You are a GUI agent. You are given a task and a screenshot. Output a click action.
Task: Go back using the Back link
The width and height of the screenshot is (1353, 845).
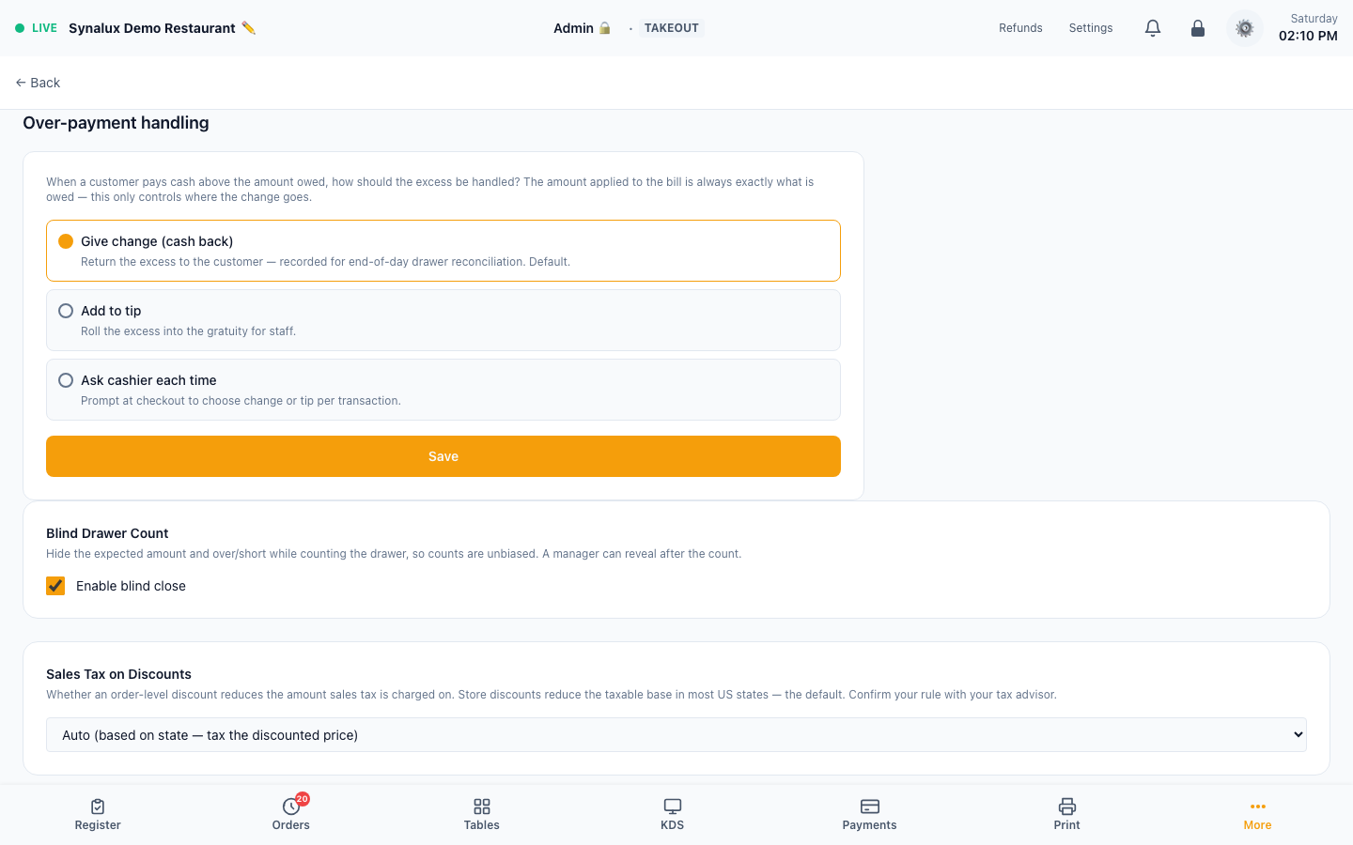click(38, 83)
